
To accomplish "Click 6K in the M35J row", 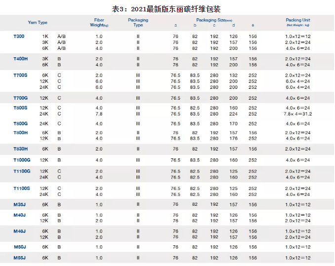I will click(x=45, y=205).
